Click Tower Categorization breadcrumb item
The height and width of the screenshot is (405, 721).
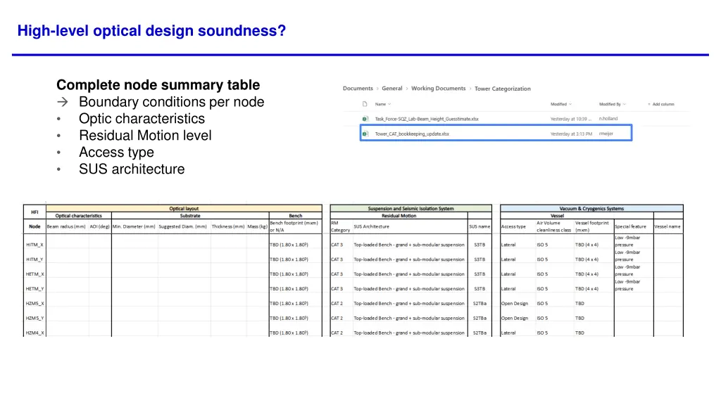503,89
